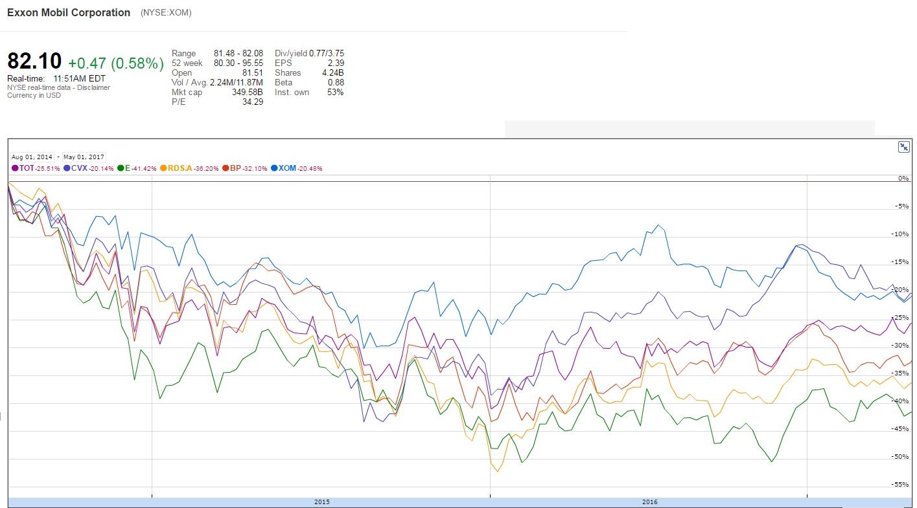Click the Open value 81.51
Image resolution: width=917 pixels, height=508 pixels.
tap(253, 72)
